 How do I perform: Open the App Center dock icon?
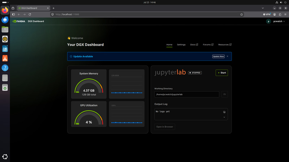click(x=5, y=58)
